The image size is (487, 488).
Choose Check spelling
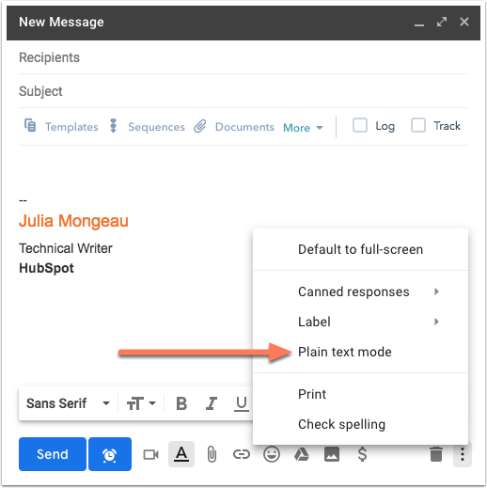(x=360, y=424)
